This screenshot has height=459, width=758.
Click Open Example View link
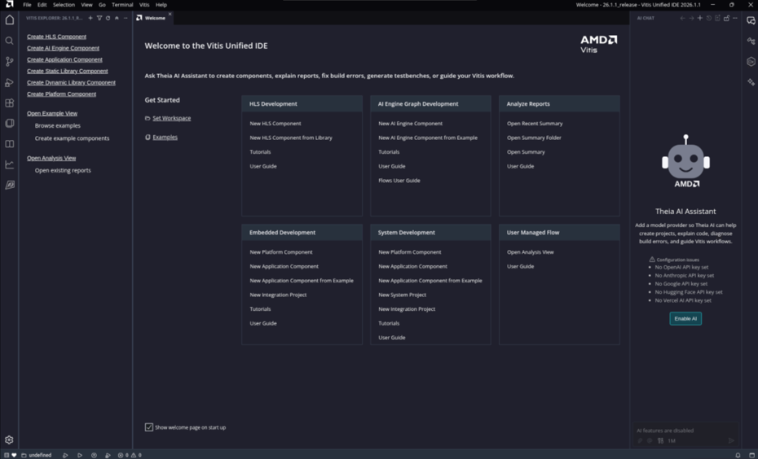pos(52,113)
